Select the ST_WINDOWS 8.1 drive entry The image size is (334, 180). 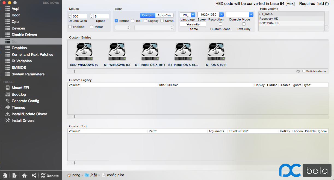click(117, 55)
